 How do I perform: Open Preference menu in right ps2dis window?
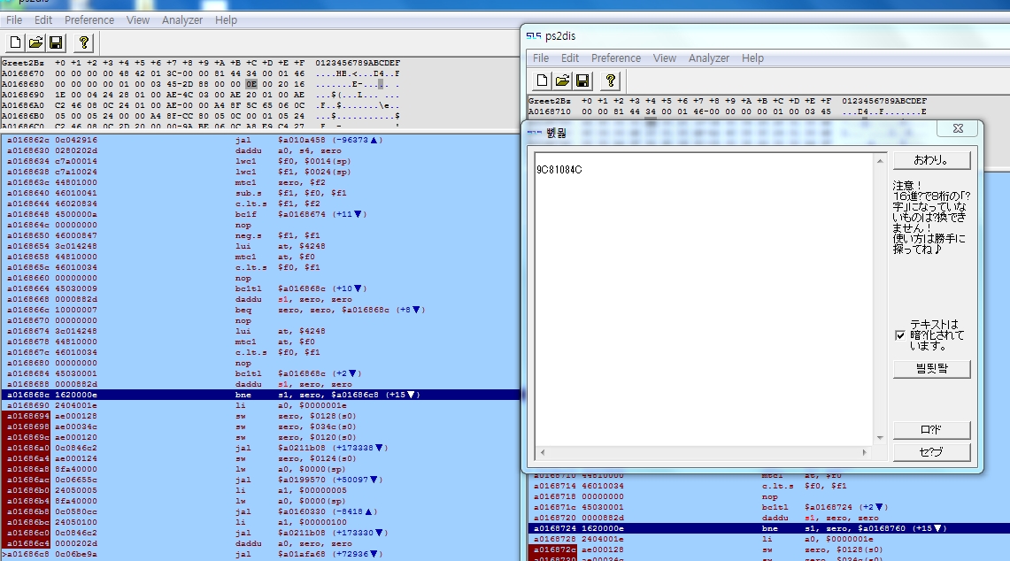tap(616, 58)
